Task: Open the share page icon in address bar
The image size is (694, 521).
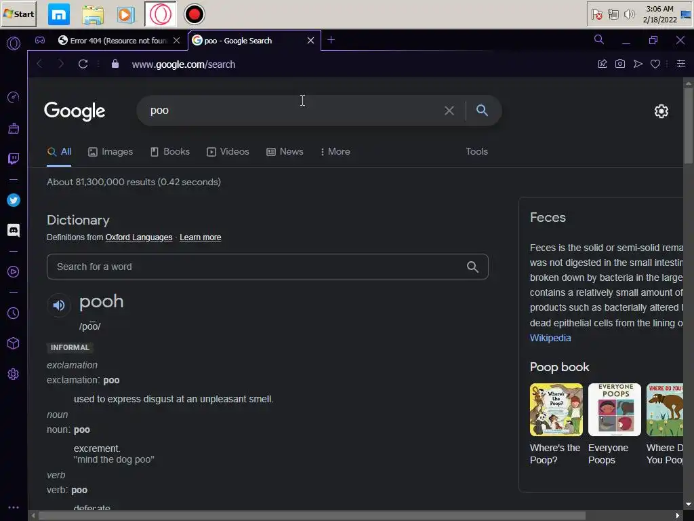Action: (x=603, y=64)
